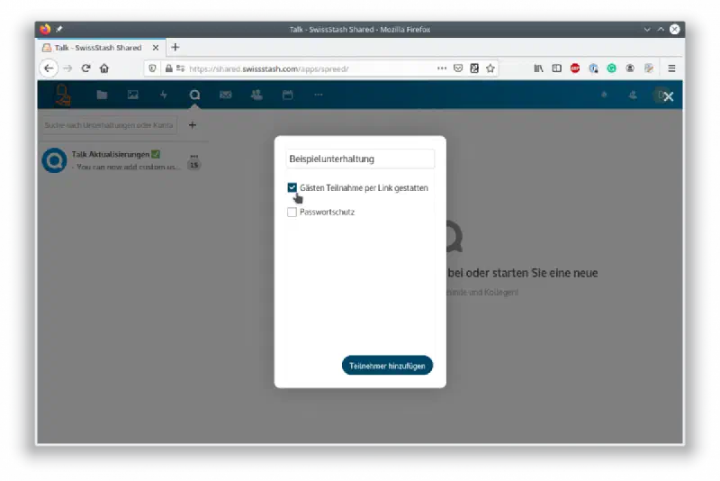The height and width of the screenshot is (481, 720).
Task: Open the Mail envelope icon
Action: tap(226, 95)
